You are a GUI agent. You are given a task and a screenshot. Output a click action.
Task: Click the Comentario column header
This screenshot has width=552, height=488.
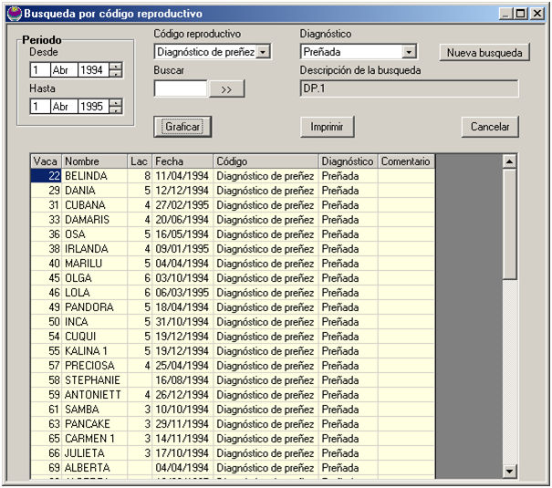[x=406, y=161]
